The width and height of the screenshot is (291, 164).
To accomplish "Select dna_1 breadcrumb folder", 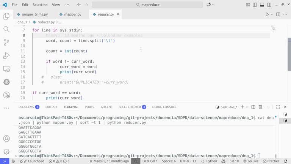I will click(x=22, y=22).
